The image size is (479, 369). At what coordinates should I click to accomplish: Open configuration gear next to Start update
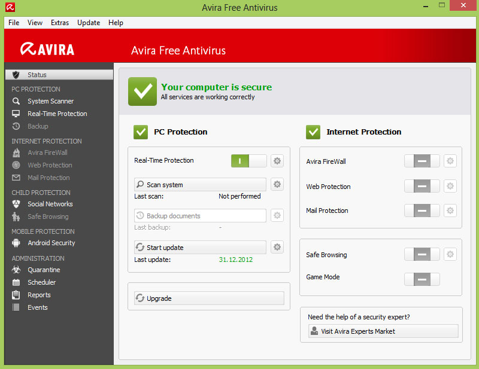click(277, 248)
